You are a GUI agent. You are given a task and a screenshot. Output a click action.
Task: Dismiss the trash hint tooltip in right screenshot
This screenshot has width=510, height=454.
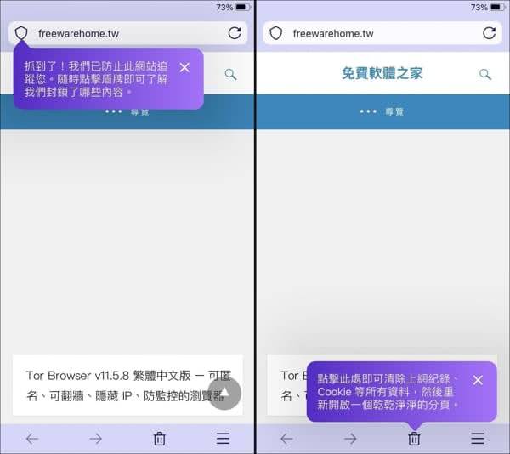pos(478,380)
